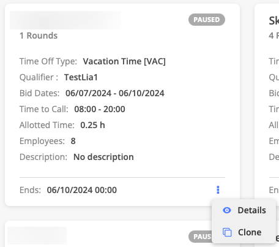Click the clone icon in the popup
279x247 pixels.
(x=227, y=232)
